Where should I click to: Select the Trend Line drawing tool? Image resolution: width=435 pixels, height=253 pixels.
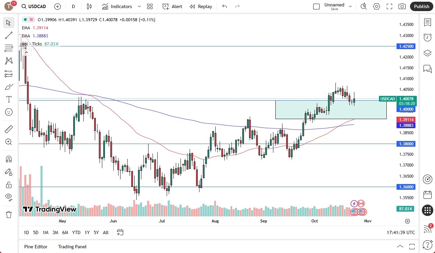(x=8, y=35)
